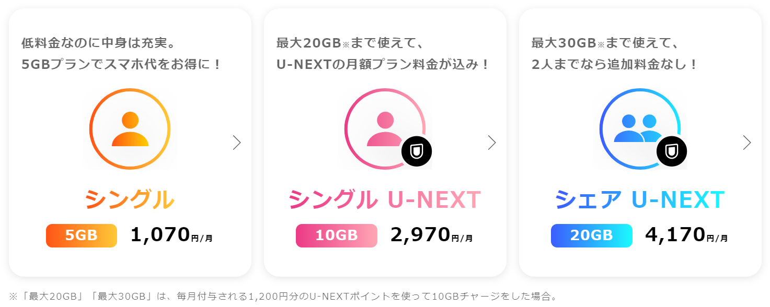
Task: Open シェア U-NEXT plan via its chevron
Action: [747, 143]
